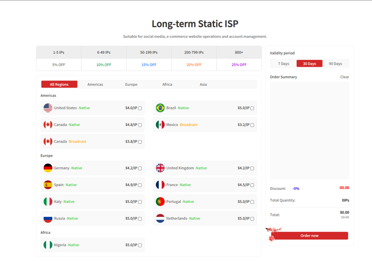Tick the Mexico Broadcast checkbox
The height and width of the screenshot is (261, 372).
point(252,125)
